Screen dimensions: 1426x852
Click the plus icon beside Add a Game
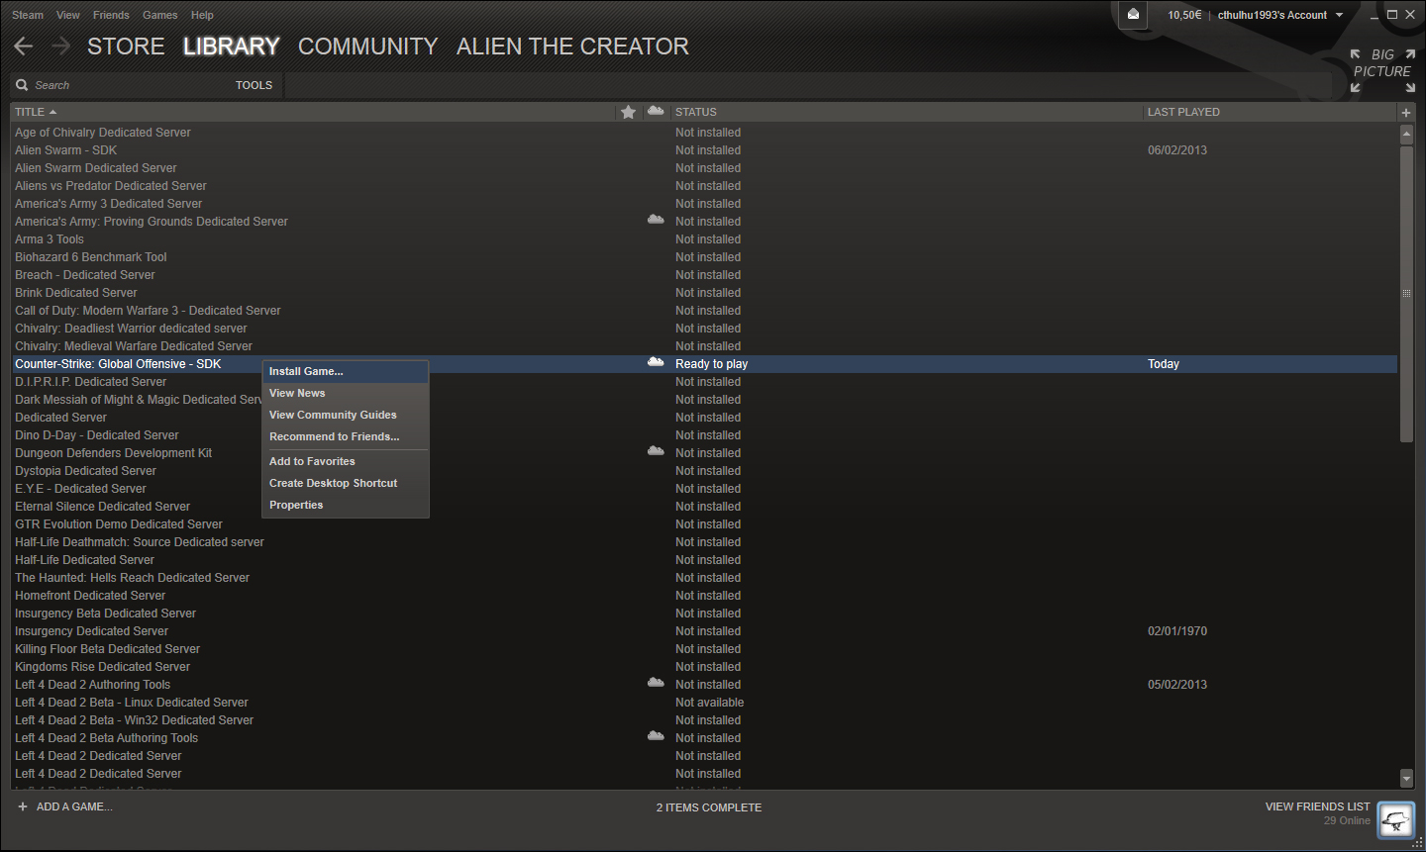point(23,806)
